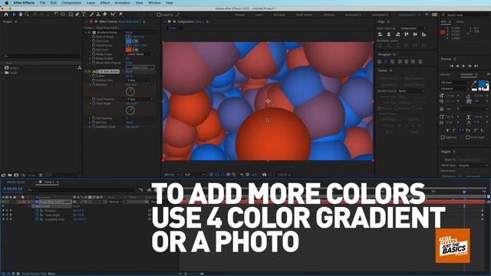Open the Ramp Shape dropdown

point(140,54)
